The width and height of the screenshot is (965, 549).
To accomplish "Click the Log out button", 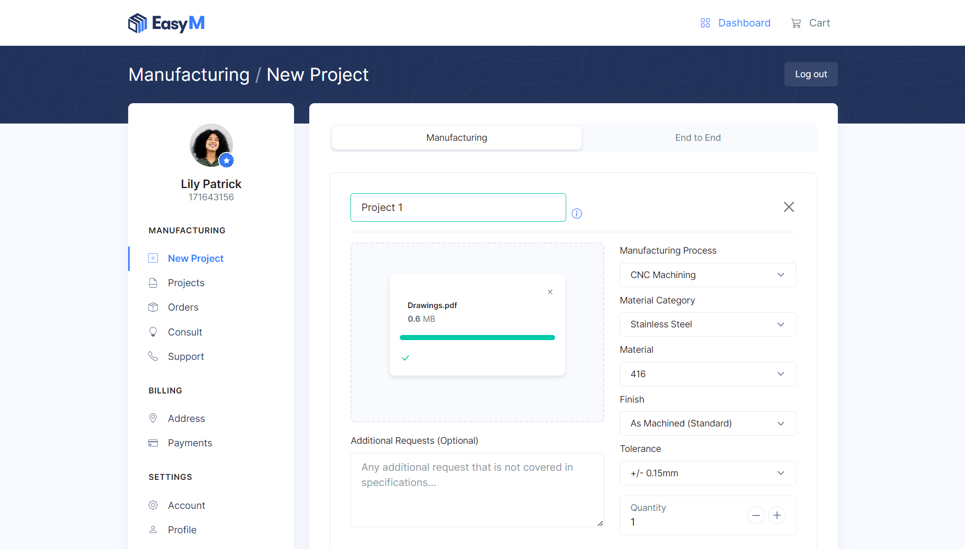I will (x=811, y=74).
